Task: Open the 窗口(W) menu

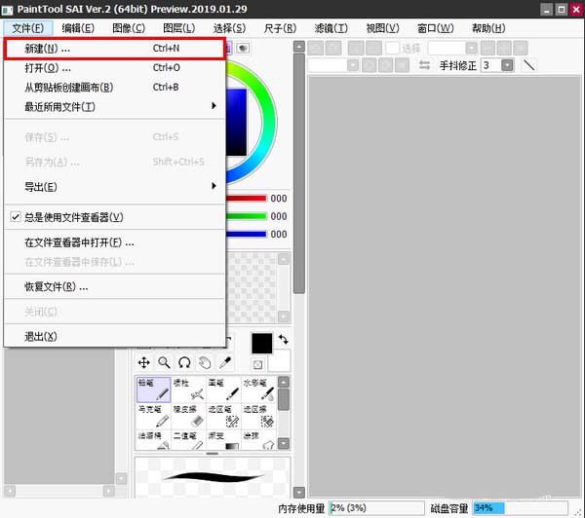Action: tap(436, 28)
